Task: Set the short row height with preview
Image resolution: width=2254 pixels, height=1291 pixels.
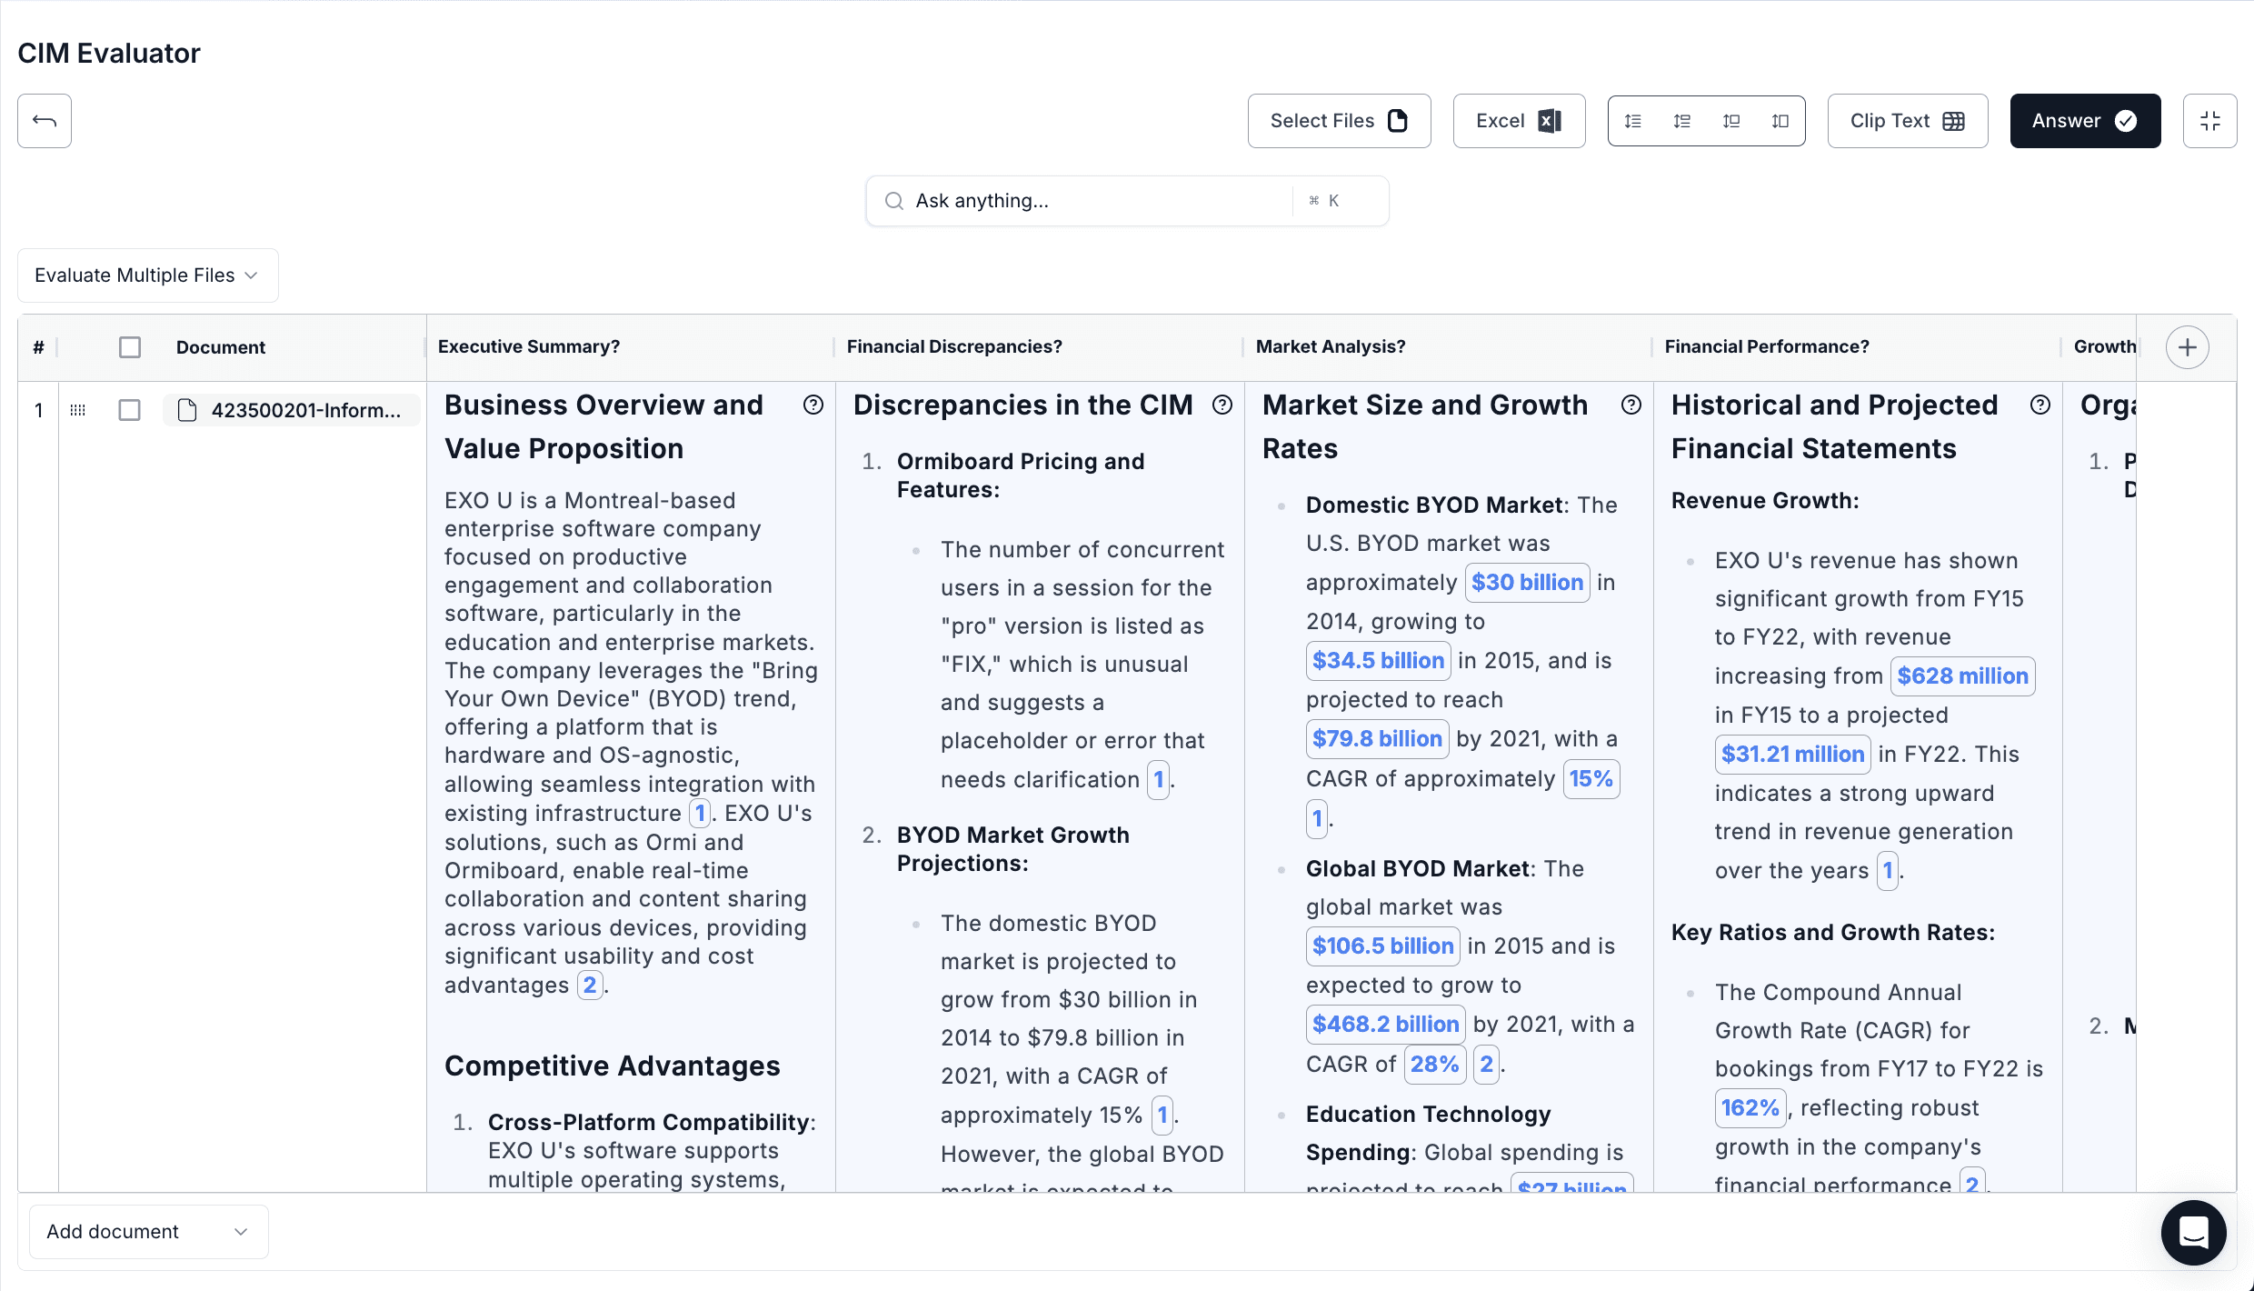Action: 1682,121
